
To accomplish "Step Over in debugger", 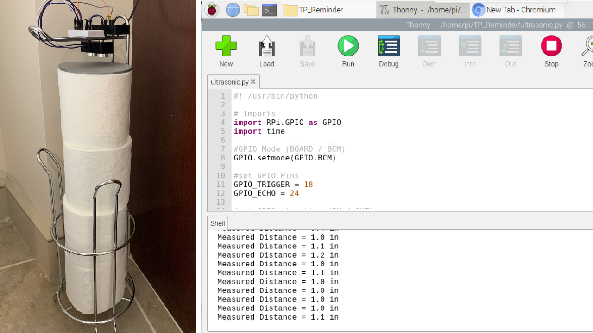I will (x=429, y=51).
